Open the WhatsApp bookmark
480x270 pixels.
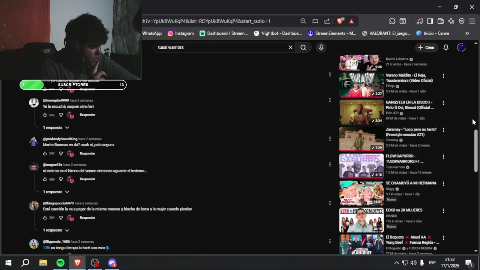pyautogui.click(x=151, y=33)
